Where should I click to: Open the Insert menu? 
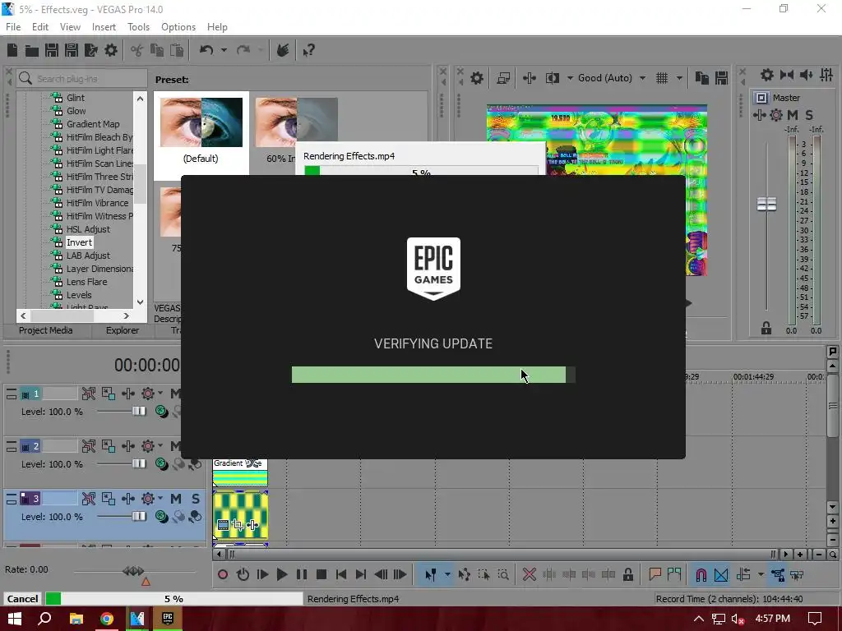[x=104, y=27]
